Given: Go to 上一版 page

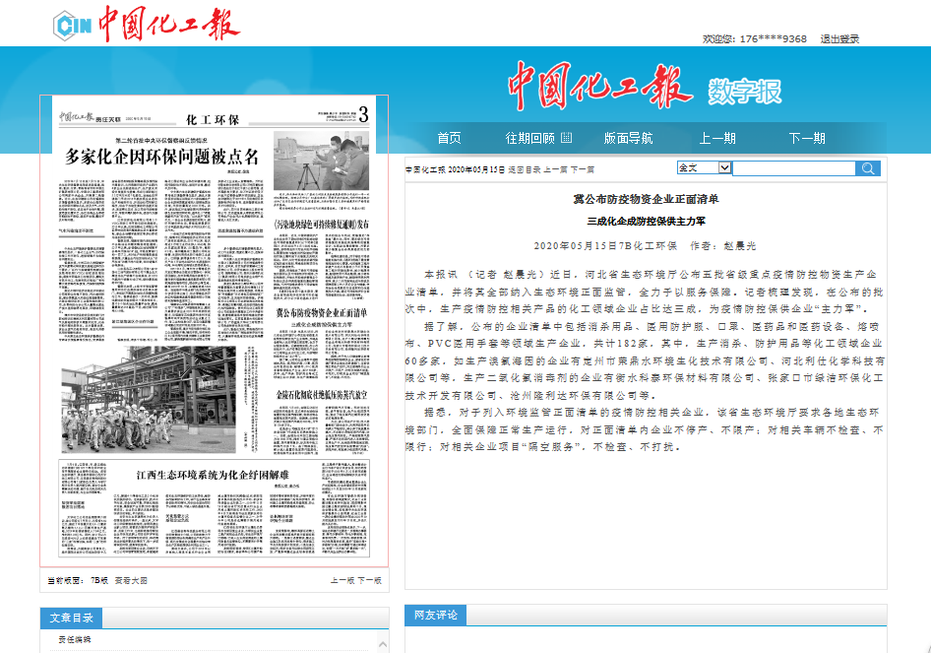Looking at the screenshot, I should pyautogui.click(x=341, y=581).
